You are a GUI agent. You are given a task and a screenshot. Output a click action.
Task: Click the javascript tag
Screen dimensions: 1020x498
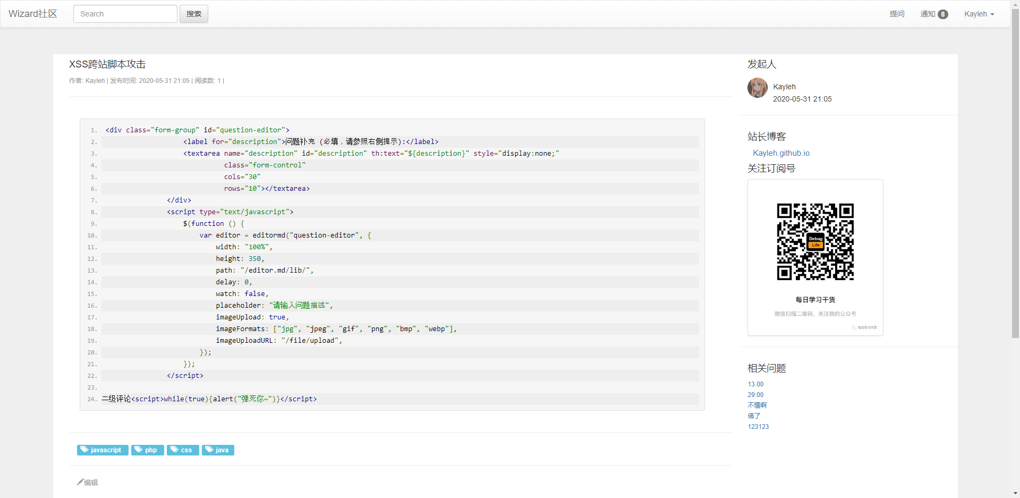(103, 450)
